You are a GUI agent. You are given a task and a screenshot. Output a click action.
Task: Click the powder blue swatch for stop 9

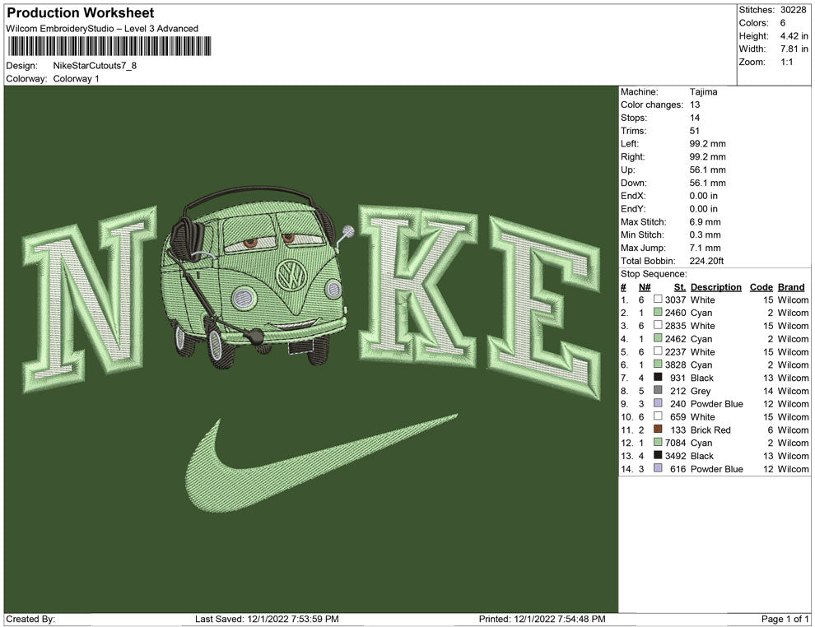pos(658,403)
